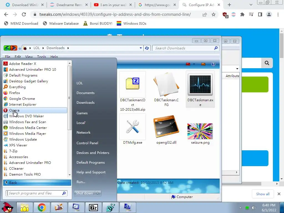
Task: Select the DTMcfg.exe file
Action: (133, 129)
